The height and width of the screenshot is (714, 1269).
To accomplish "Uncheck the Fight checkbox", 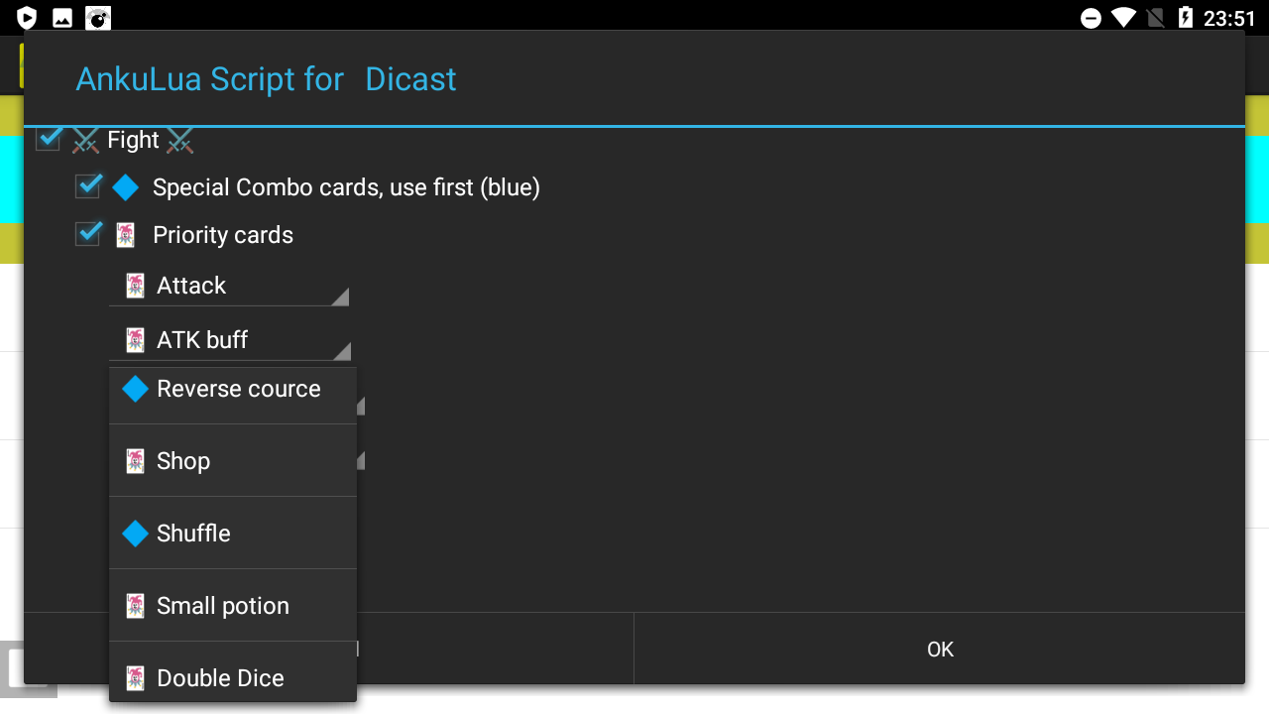I will pos(49,139).
